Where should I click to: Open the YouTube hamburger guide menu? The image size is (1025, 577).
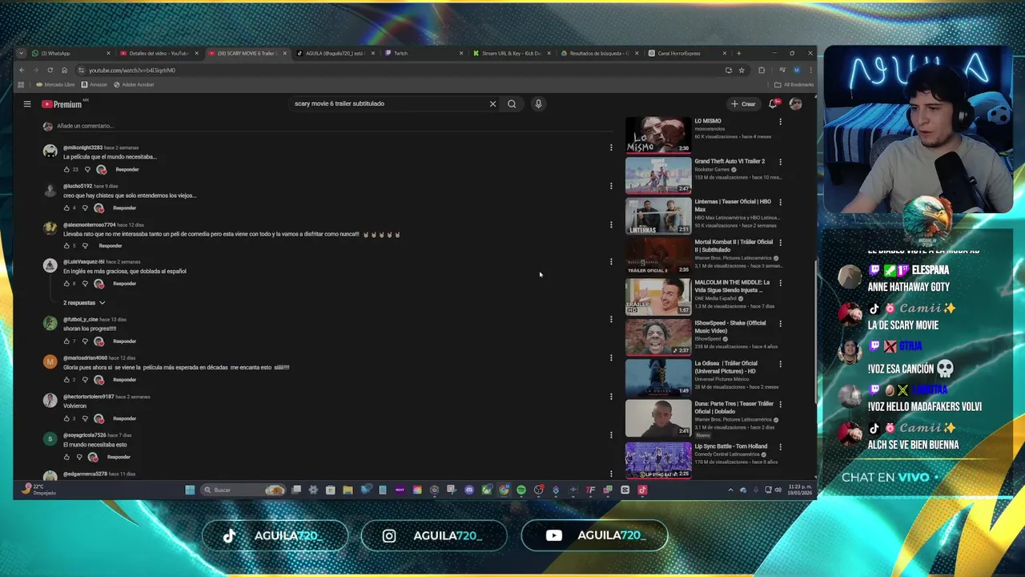pyautogui.click(x=26, y=104)
